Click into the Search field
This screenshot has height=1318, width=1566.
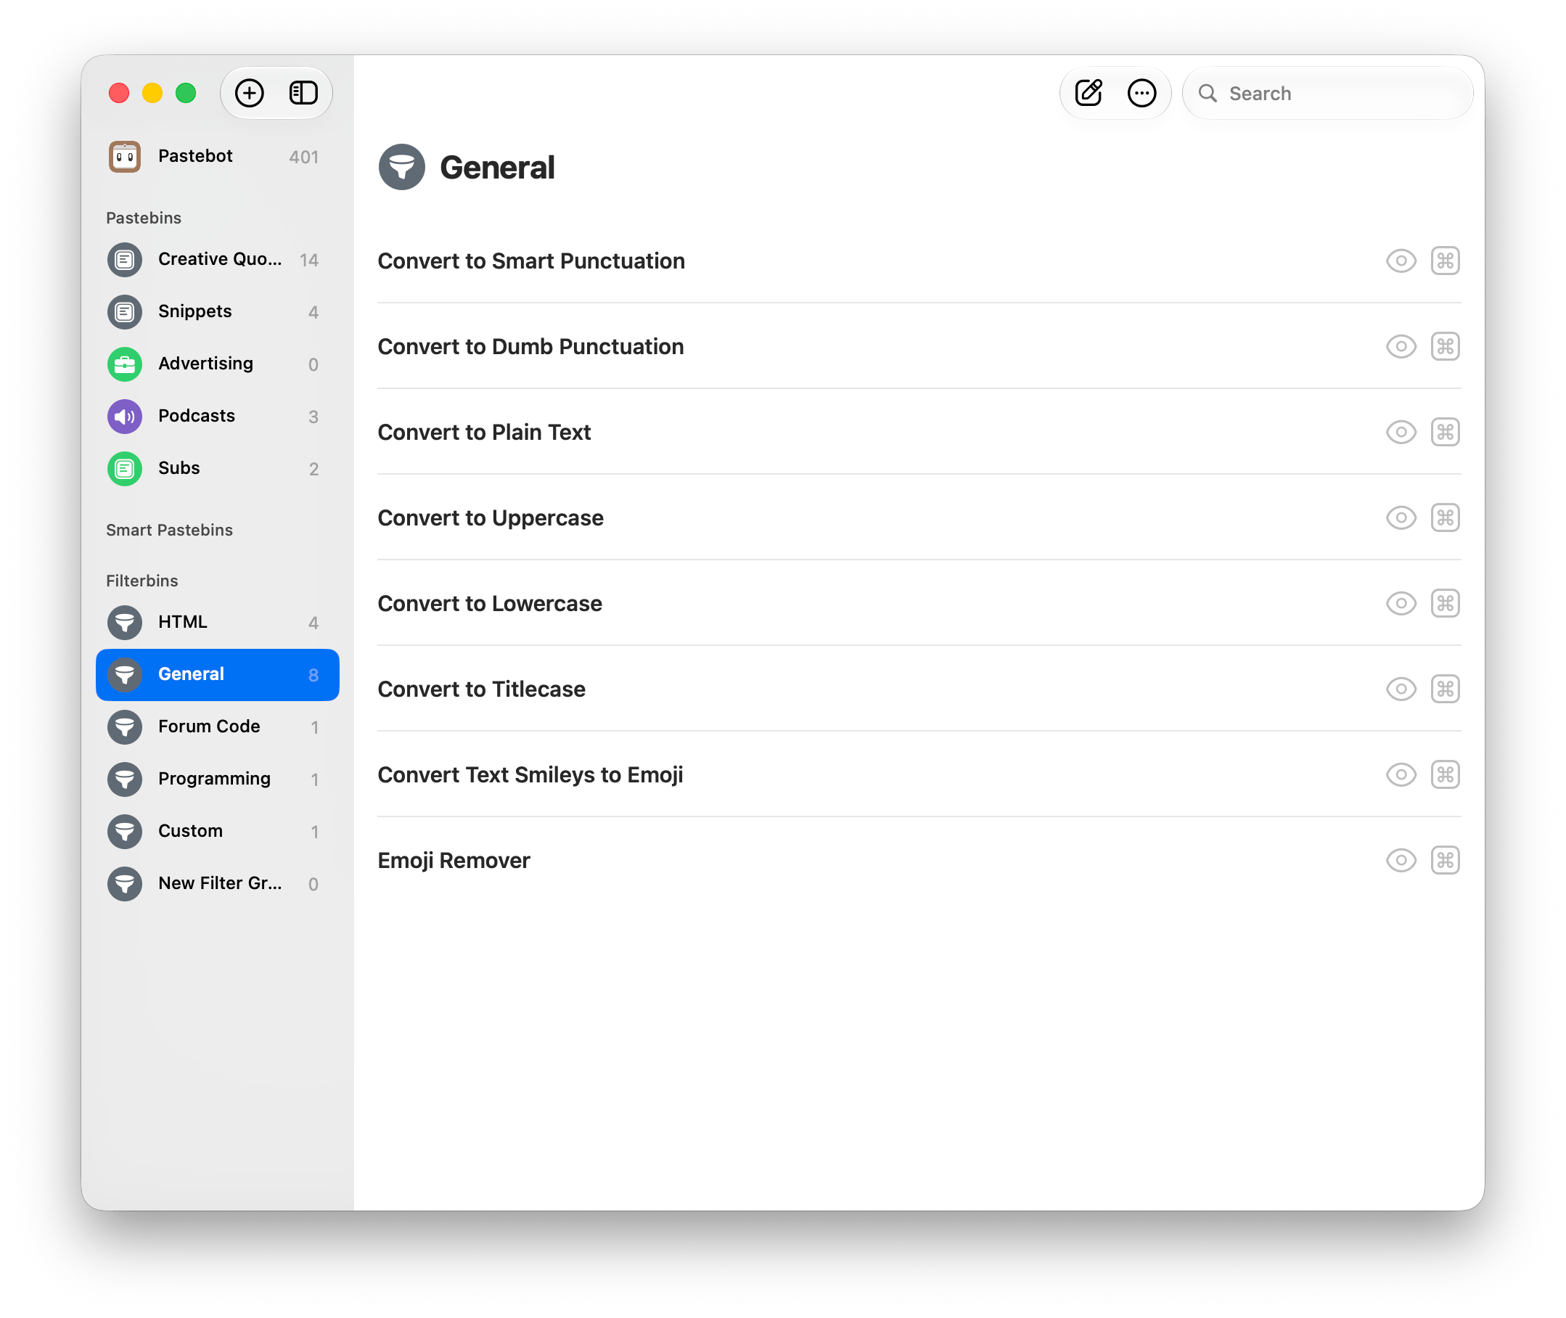point(1327,94)
